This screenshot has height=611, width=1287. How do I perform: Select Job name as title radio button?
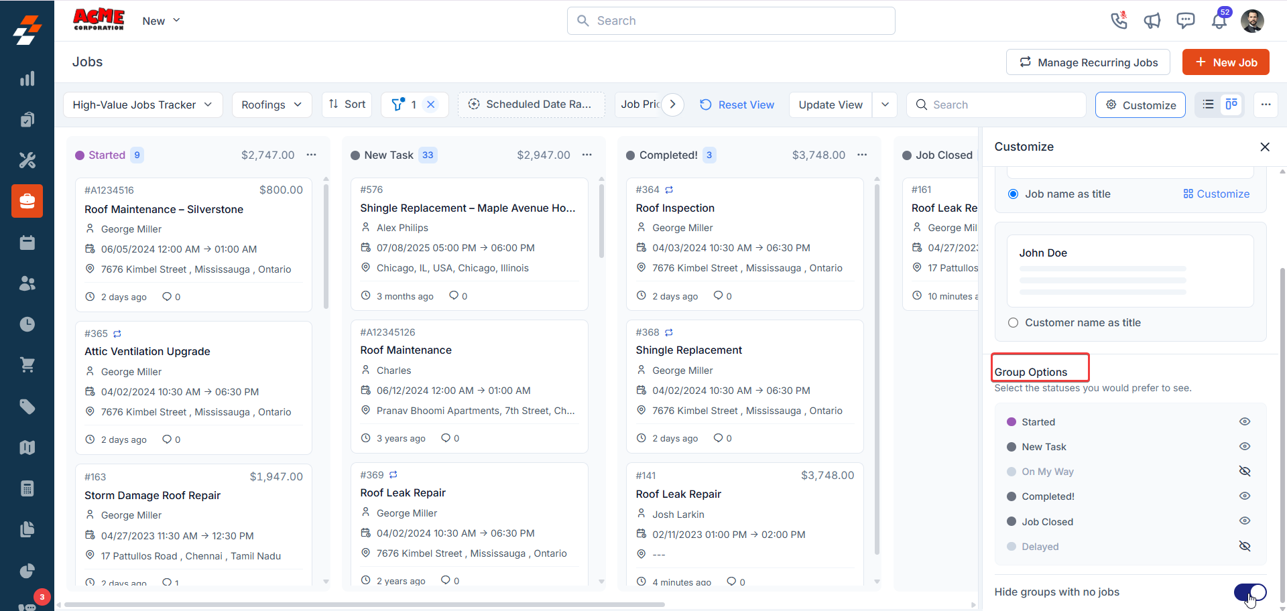tap(1013, 194)
